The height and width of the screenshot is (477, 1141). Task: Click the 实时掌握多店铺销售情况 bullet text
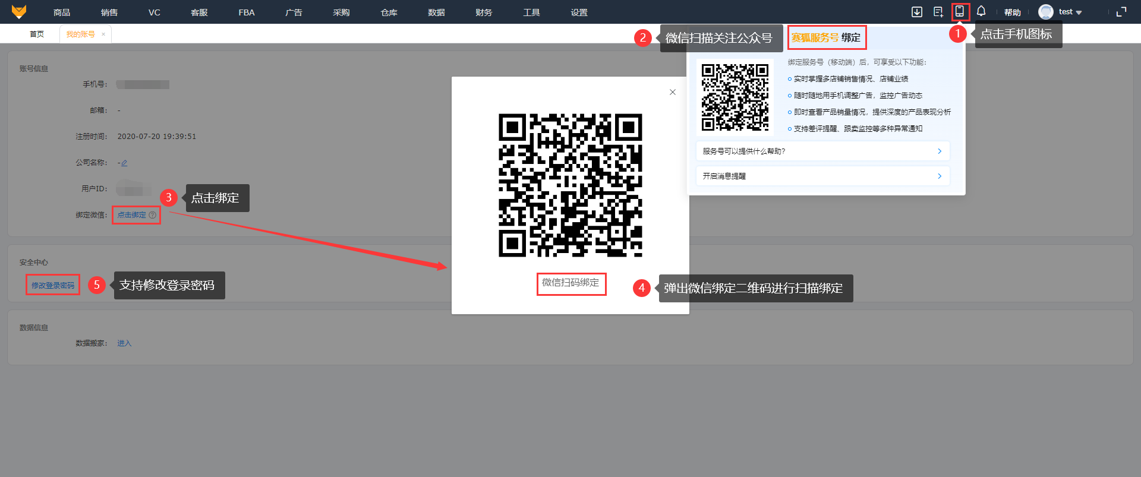[x=851, y=79]
